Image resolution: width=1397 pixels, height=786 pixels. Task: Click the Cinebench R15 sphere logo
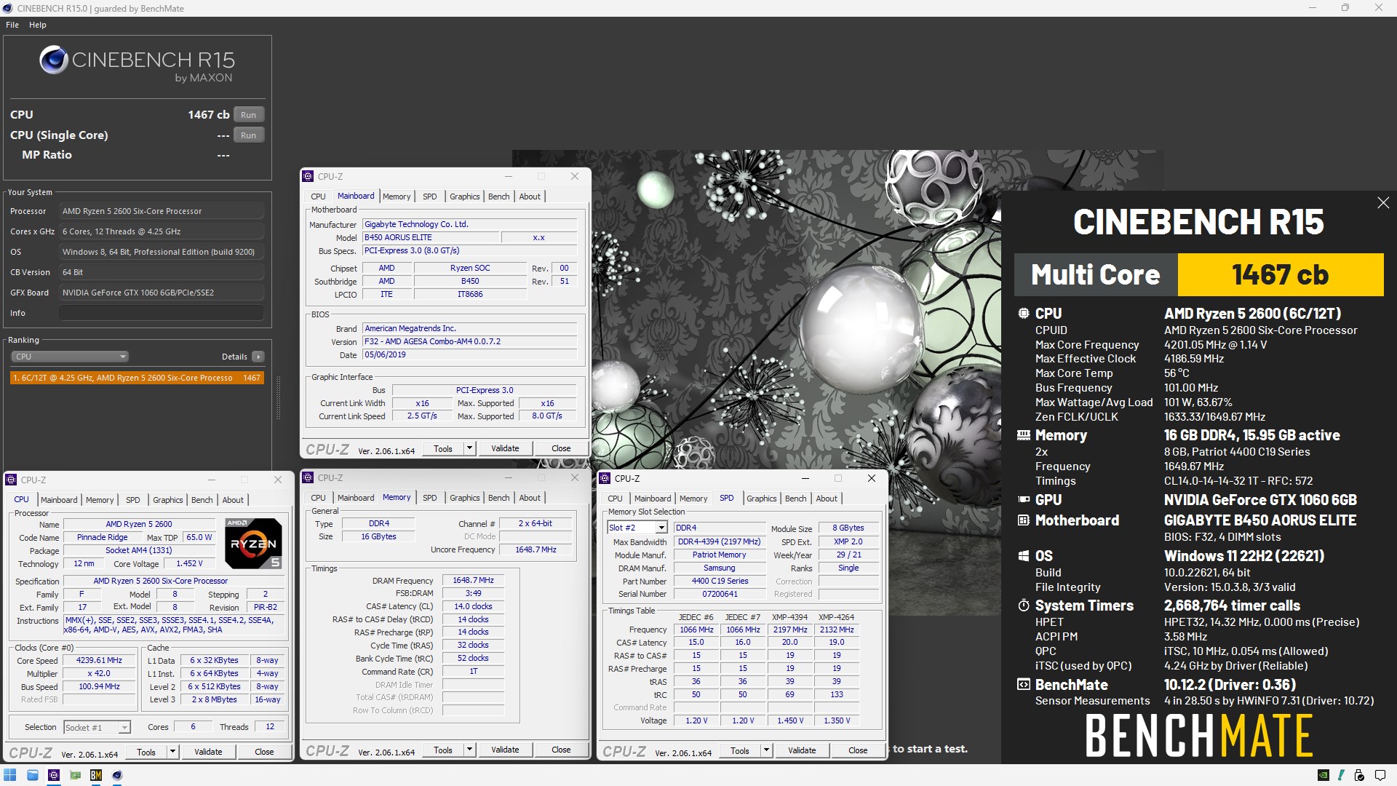click(54, 60)
